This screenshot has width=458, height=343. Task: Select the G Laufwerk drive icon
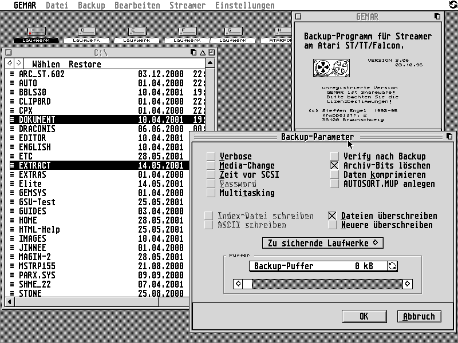[x=233, y=31]
